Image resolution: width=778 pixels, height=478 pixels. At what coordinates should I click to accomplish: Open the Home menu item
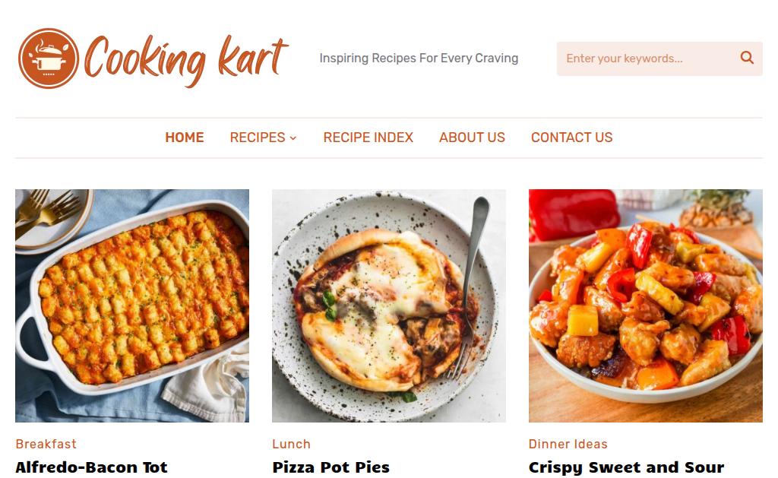pos(185,138)
